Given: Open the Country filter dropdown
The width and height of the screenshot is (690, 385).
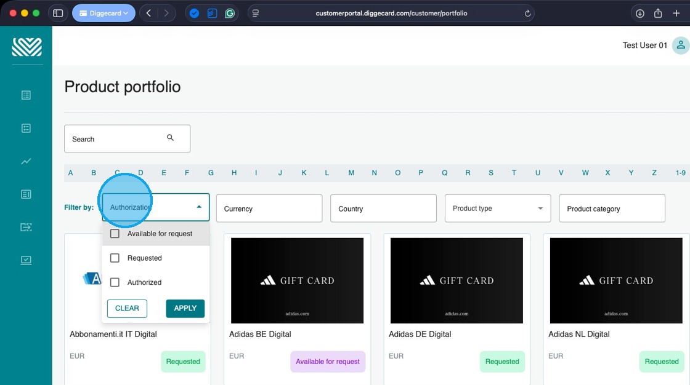Looking at the screenshot, I should pos(383,208).
